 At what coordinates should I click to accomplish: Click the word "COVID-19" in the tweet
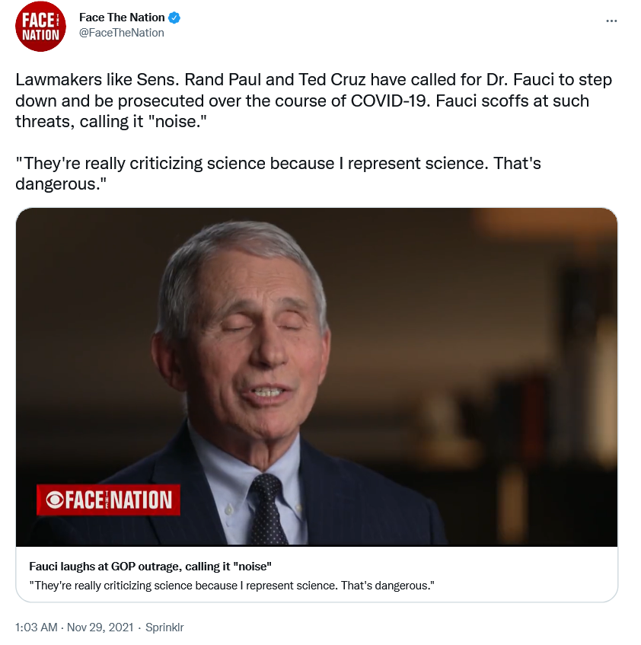pos(387,101)
